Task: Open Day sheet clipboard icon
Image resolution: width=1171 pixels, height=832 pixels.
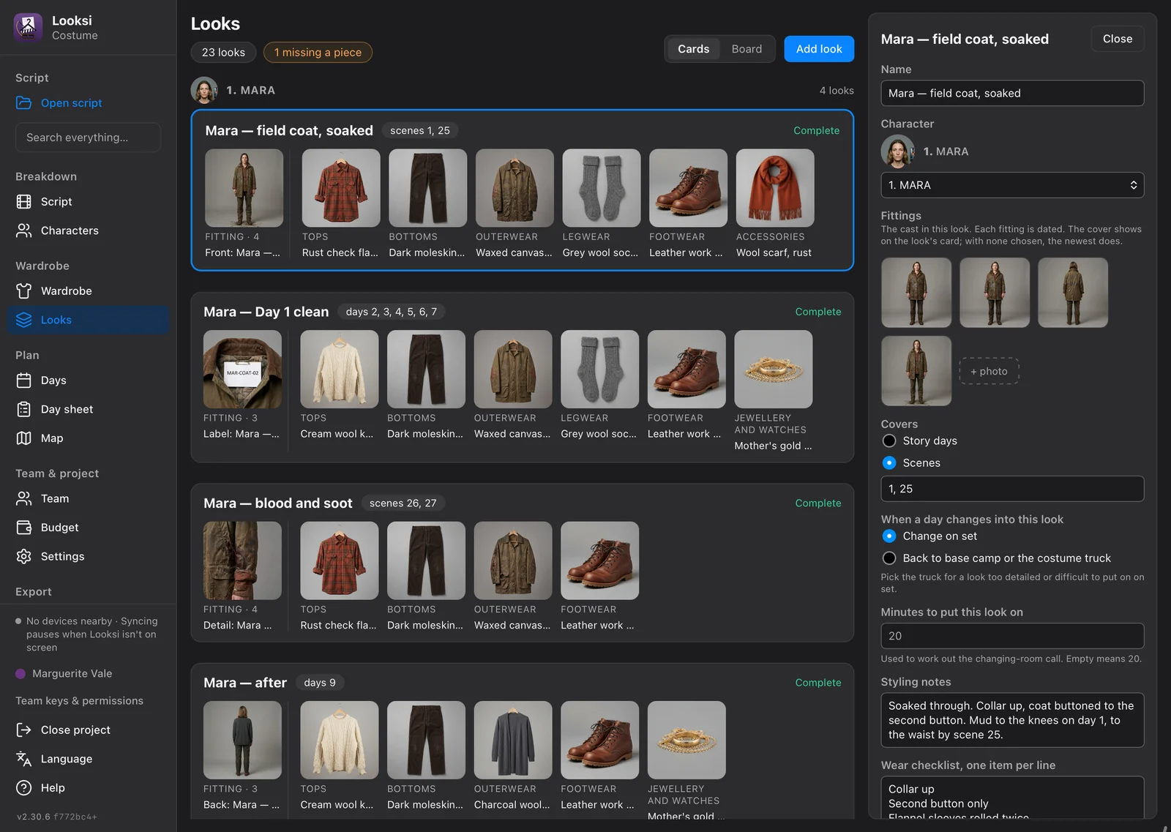Action: pos(24,409)
